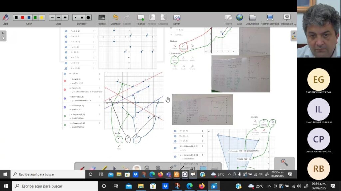This screenshot has width=341, height=191.
Task: Select the lower whiteboard photo on board
Action: (202, 110)
